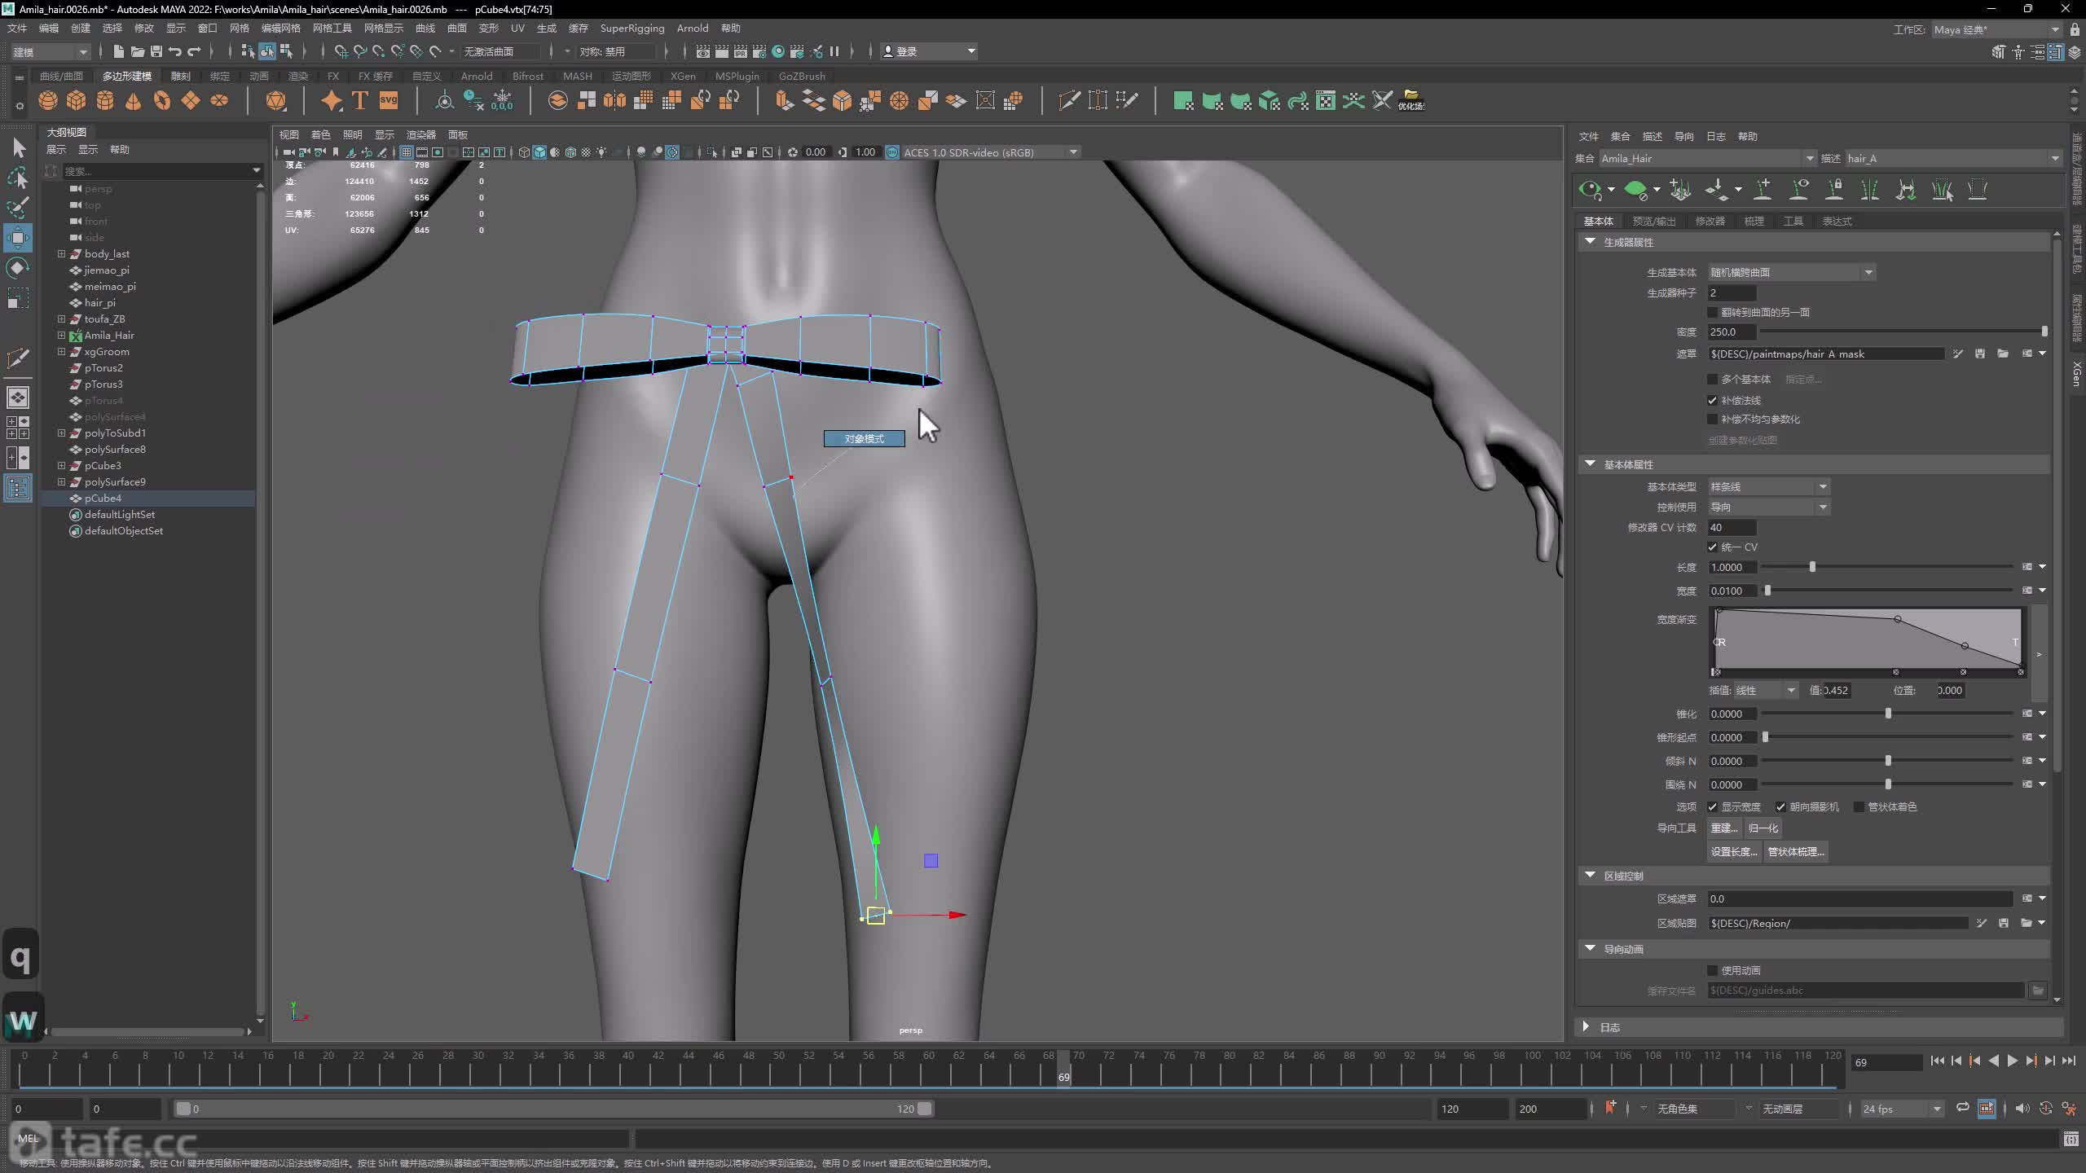Viewport: 2086px width, 1173px height.
Task: Click the audio speaker icon near timeline
Action: (x=2022, y=1109)
